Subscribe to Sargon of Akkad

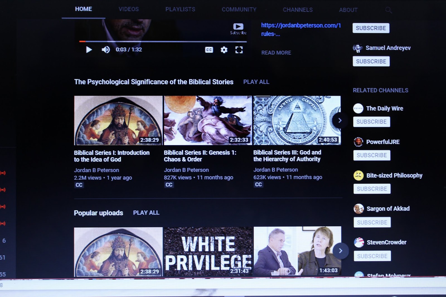coord(372,222)
